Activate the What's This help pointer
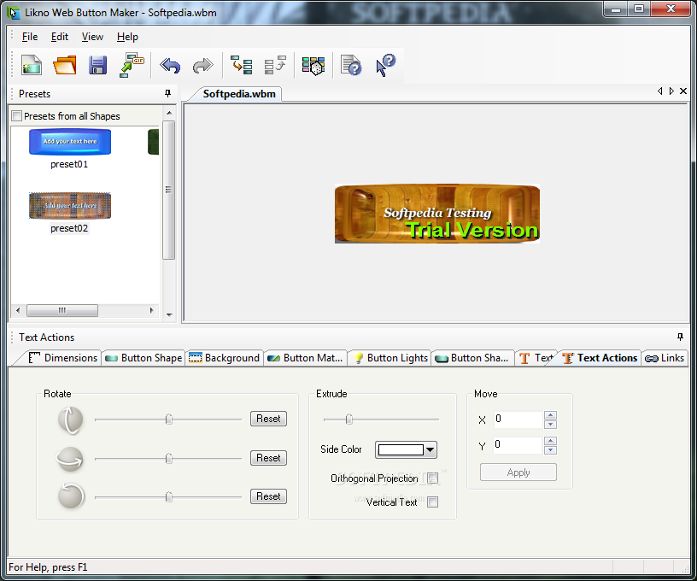Screen dimensions: 697x581 (x=385, y=65)
